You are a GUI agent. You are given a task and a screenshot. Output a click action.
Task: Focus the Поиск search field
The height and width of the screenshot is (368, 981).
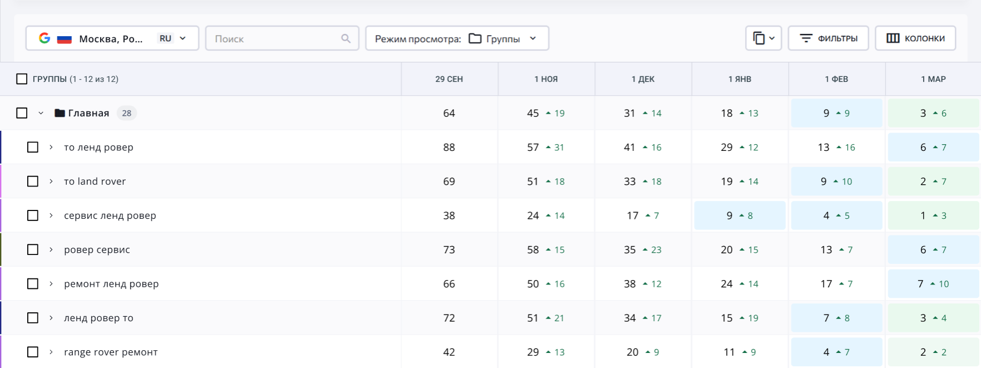(282, 38)
